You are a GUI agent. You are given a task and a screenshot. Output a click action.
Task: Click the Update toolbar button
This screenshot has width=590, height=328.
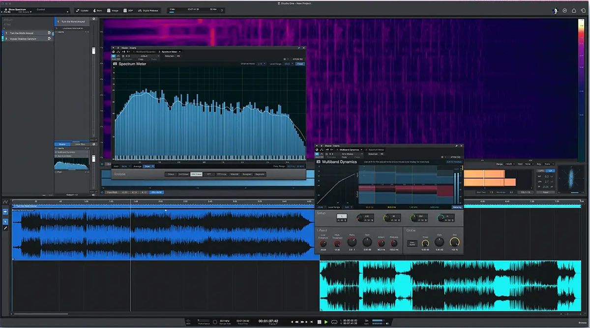point(82,10)
